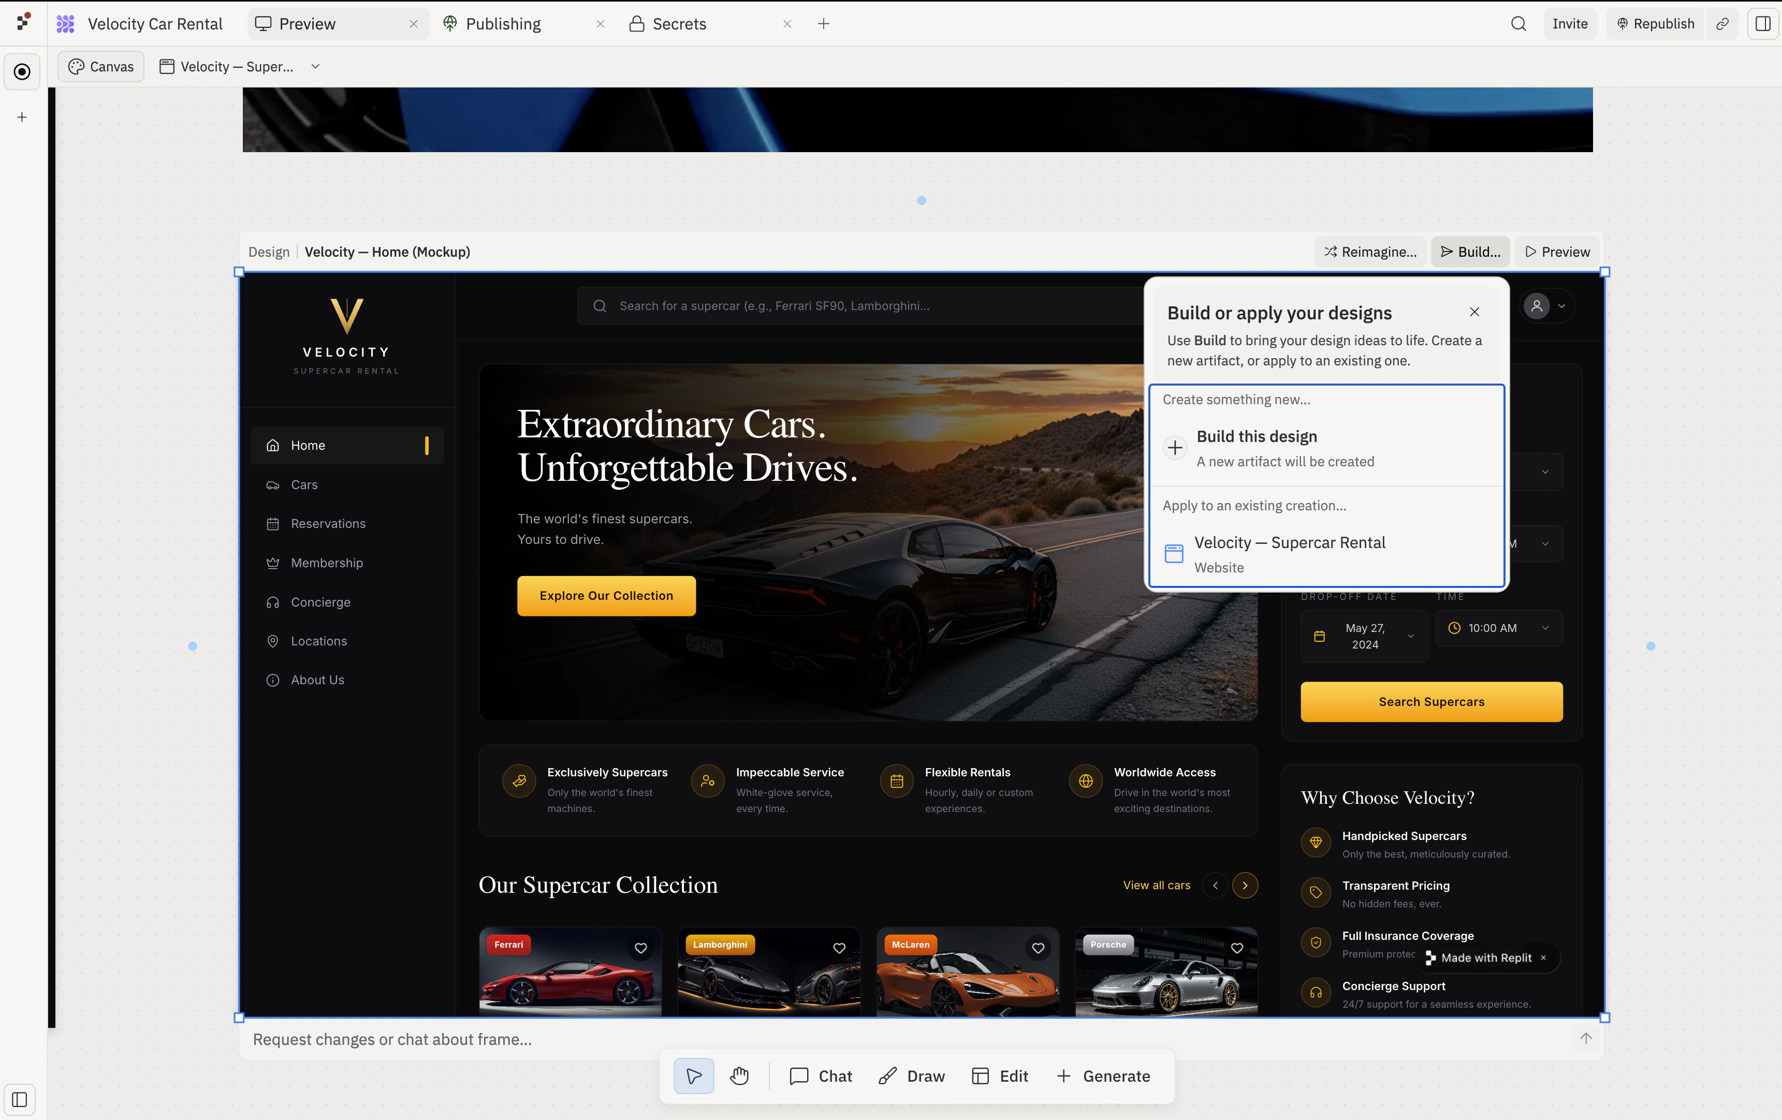
Task: Click the Republish button
Action: coord(1655,24)
